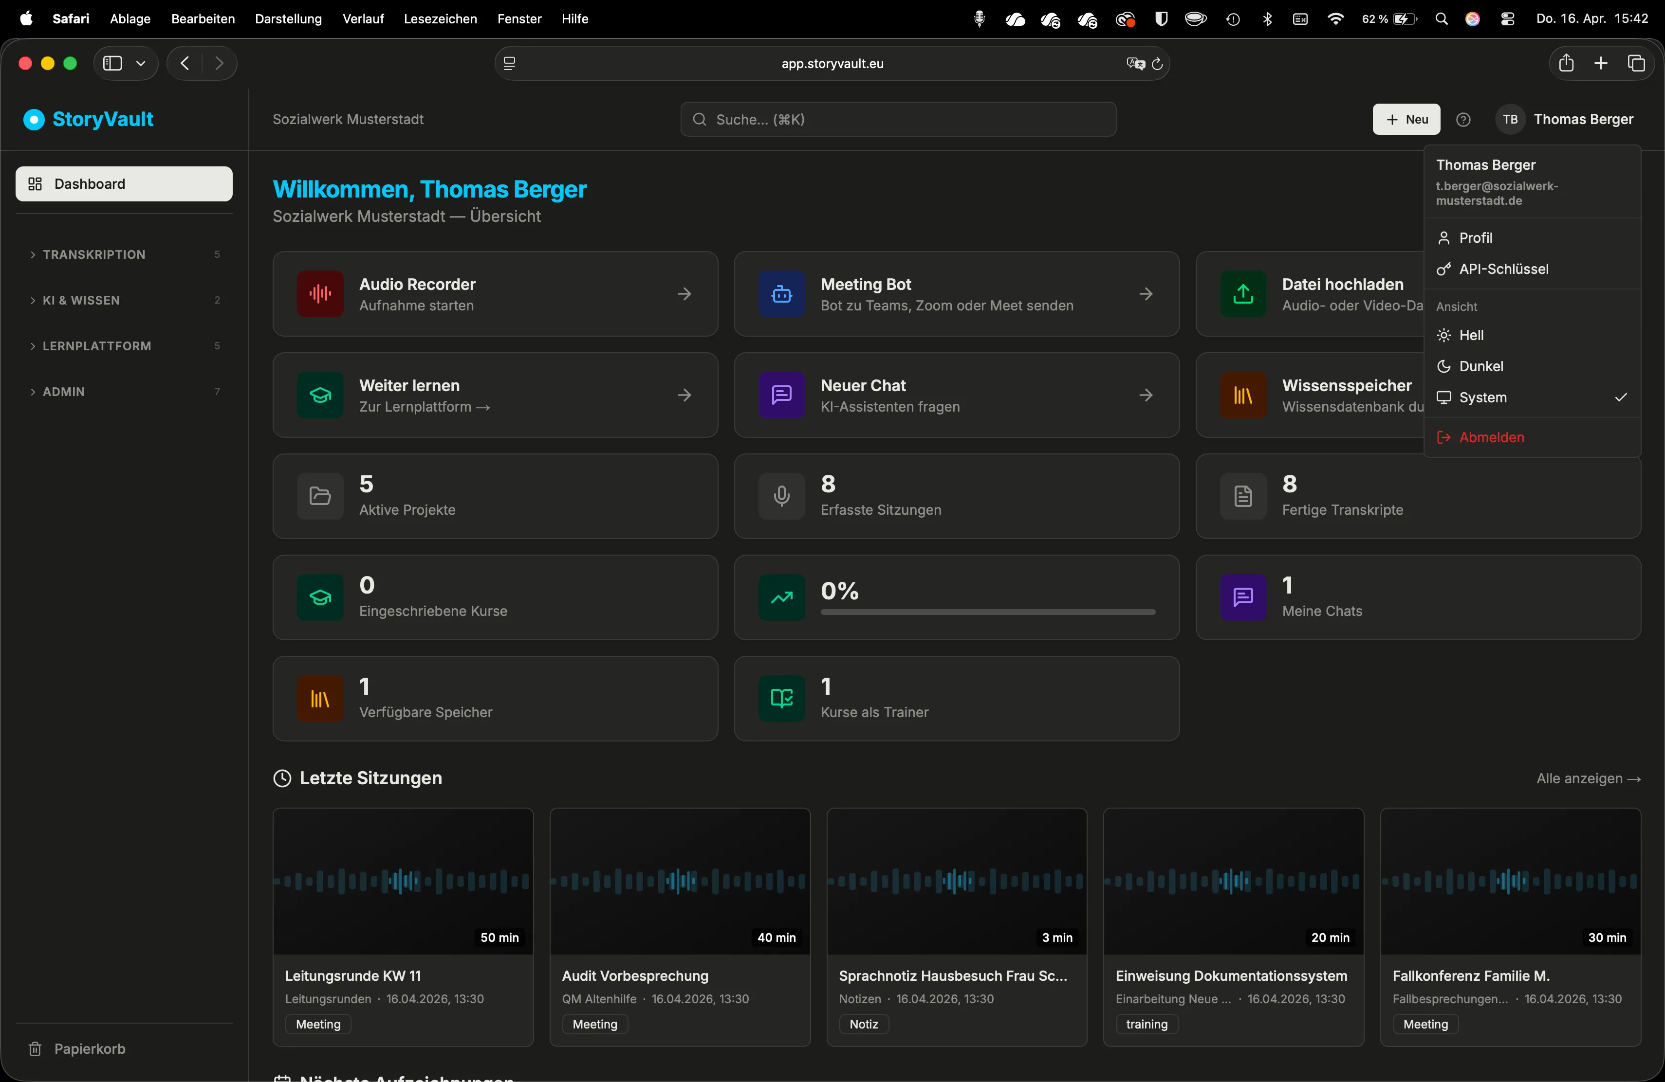Screen dimensions: 1665x1082
Task: Open the Thomas Berger account menu
Action: coord(1565,120)
